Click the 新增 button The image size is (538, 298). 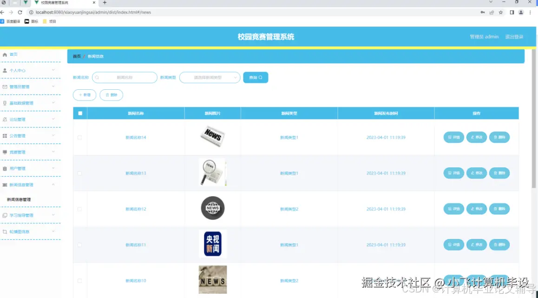84,95
